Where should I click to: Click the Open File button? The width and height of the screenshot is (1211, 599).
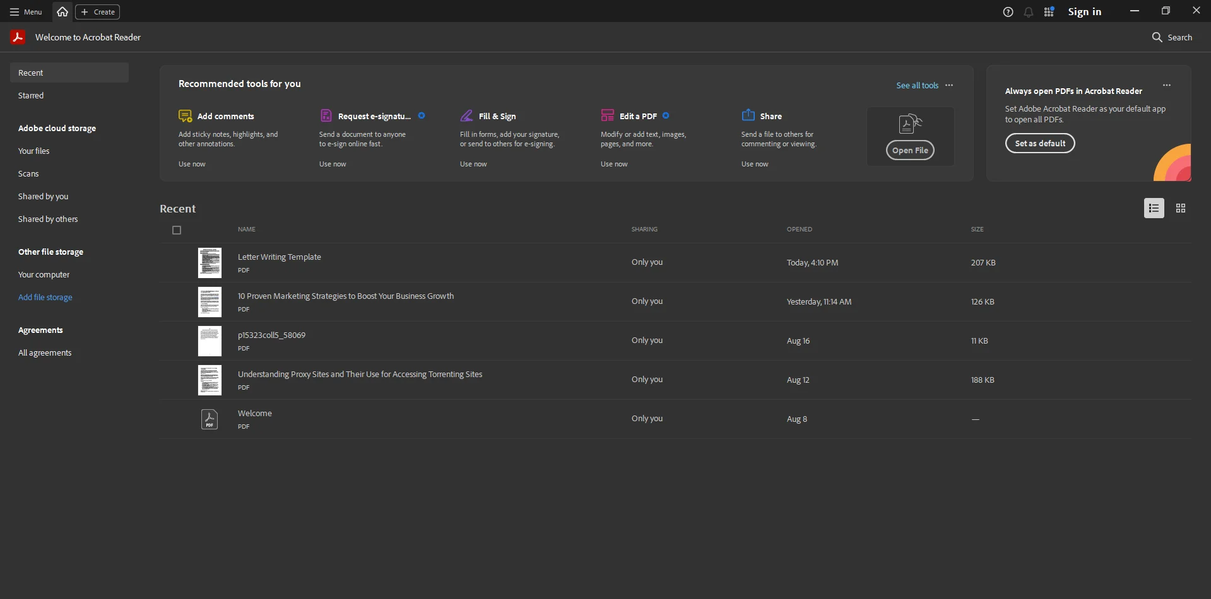[x=910, y=150]
